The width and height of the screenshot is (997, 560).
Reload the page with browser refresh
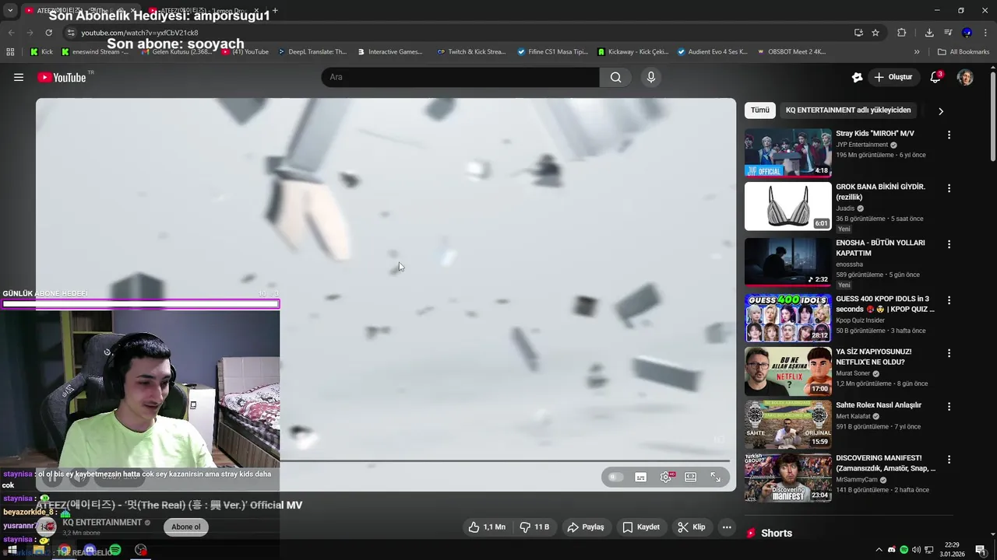tap(48, 33)
